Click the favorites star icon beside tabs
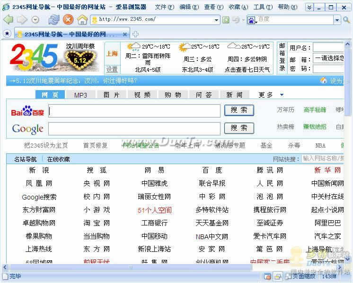This screenshot has width=353, height=283. (x=7, y=33)
